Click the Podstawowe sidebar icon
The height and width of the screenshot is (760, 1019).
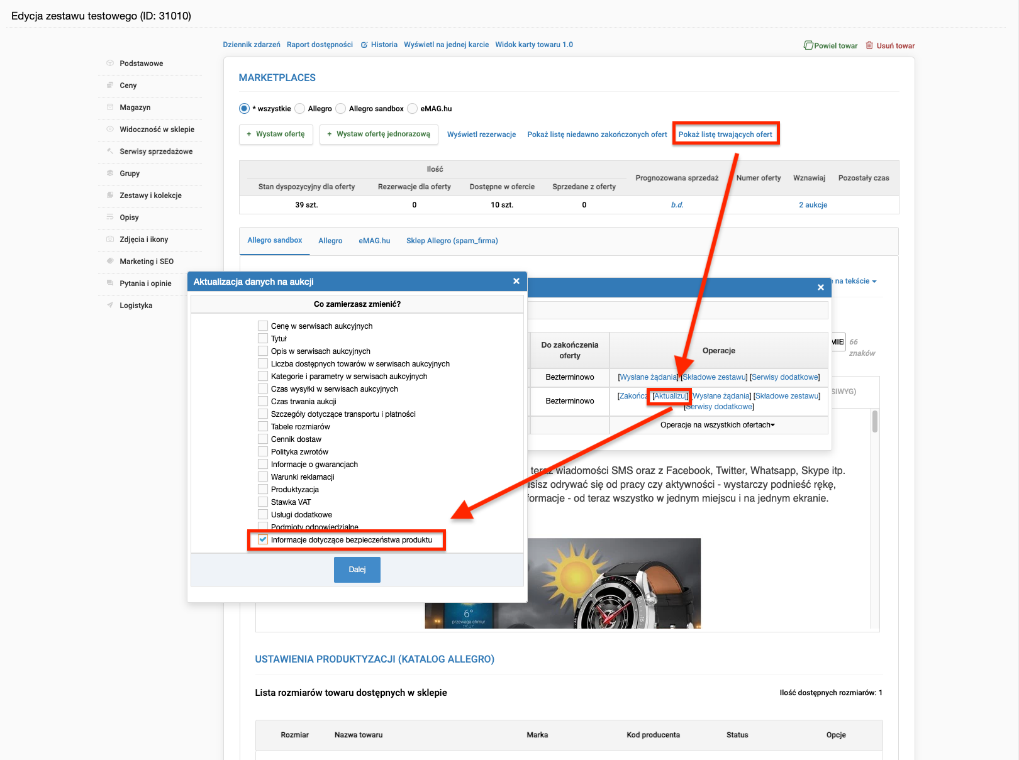pos(110,63)
